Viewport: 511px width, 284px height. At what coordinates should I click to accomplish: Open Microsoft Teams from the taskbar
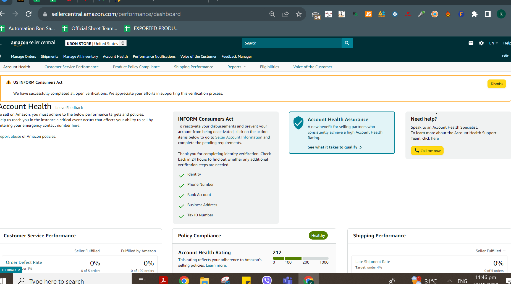tap(288, 280)
